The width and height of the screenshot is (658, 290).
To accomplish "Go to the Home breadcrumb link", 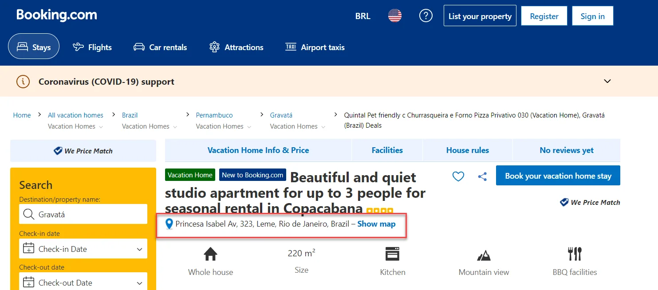I will pos(22,115).
